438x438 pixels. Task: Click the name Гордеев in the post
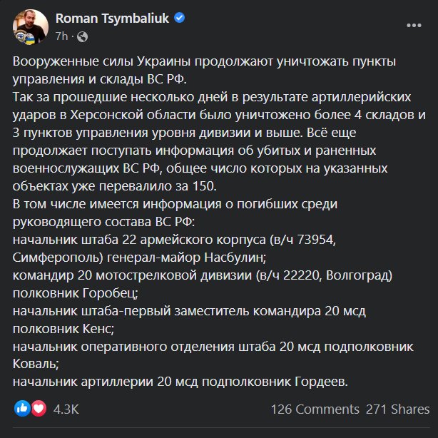tap(316, 383)
